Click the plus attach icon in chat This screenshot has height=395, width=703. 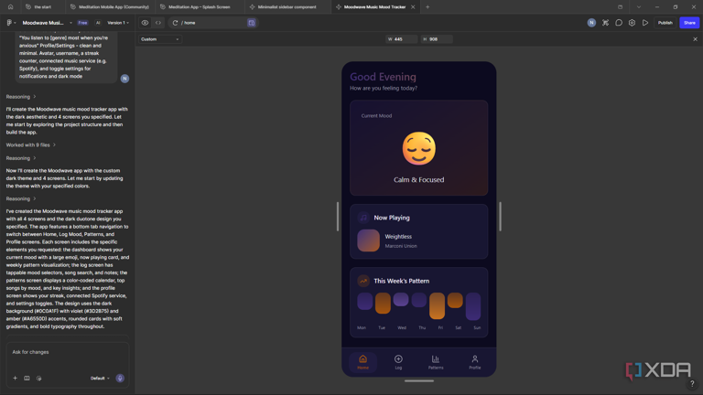pyautogui.click(x=15, y=378)
